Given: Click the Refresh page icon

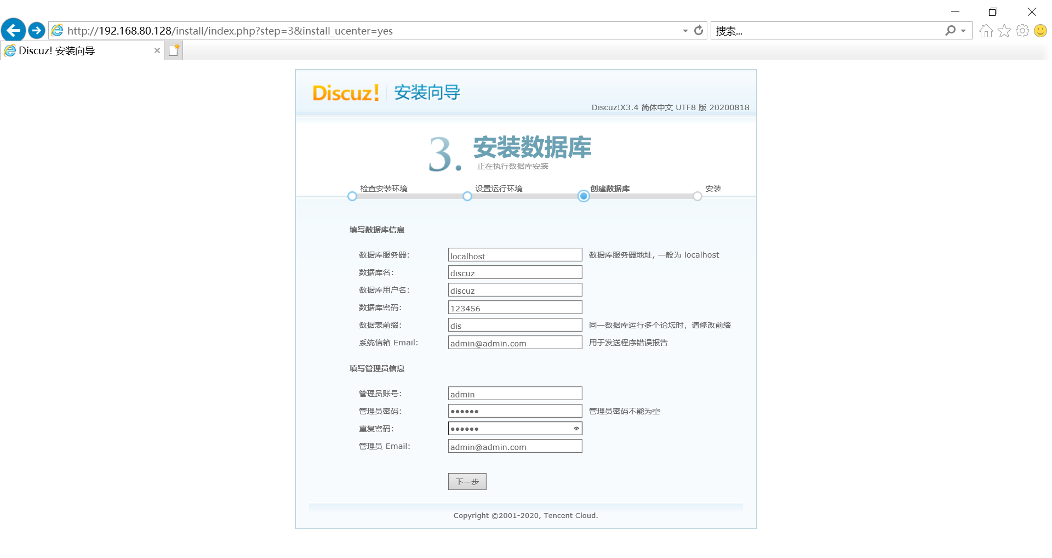Looking at the screenshot, I should (699, 31).
